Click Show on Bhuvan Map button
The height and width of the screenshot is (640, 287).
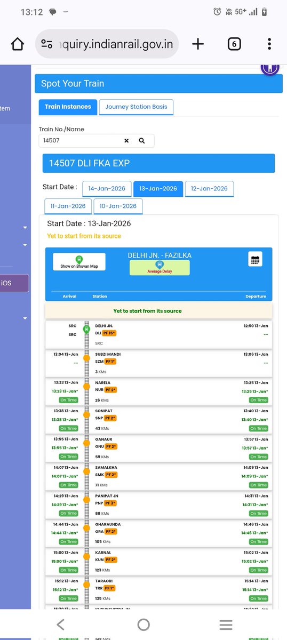[79, 262]
